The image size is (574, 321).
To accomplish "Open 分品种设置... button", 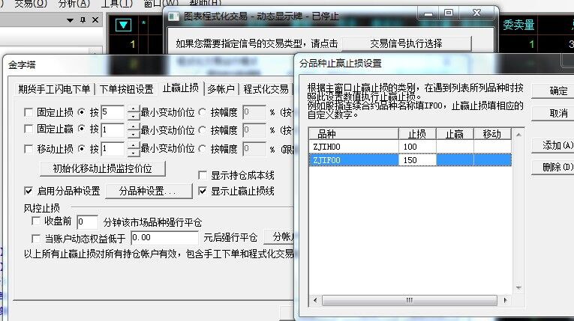I will (x=149, y=191).
